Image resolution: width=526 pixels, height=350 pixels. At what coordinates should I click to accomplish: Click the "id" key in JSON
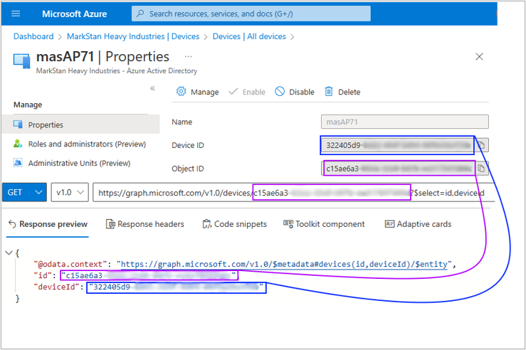click(x=43, y=275)
